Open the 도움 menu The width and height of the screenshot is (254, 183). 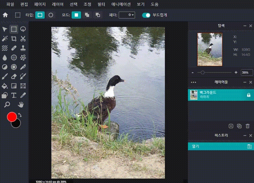[x=154, y=4]
